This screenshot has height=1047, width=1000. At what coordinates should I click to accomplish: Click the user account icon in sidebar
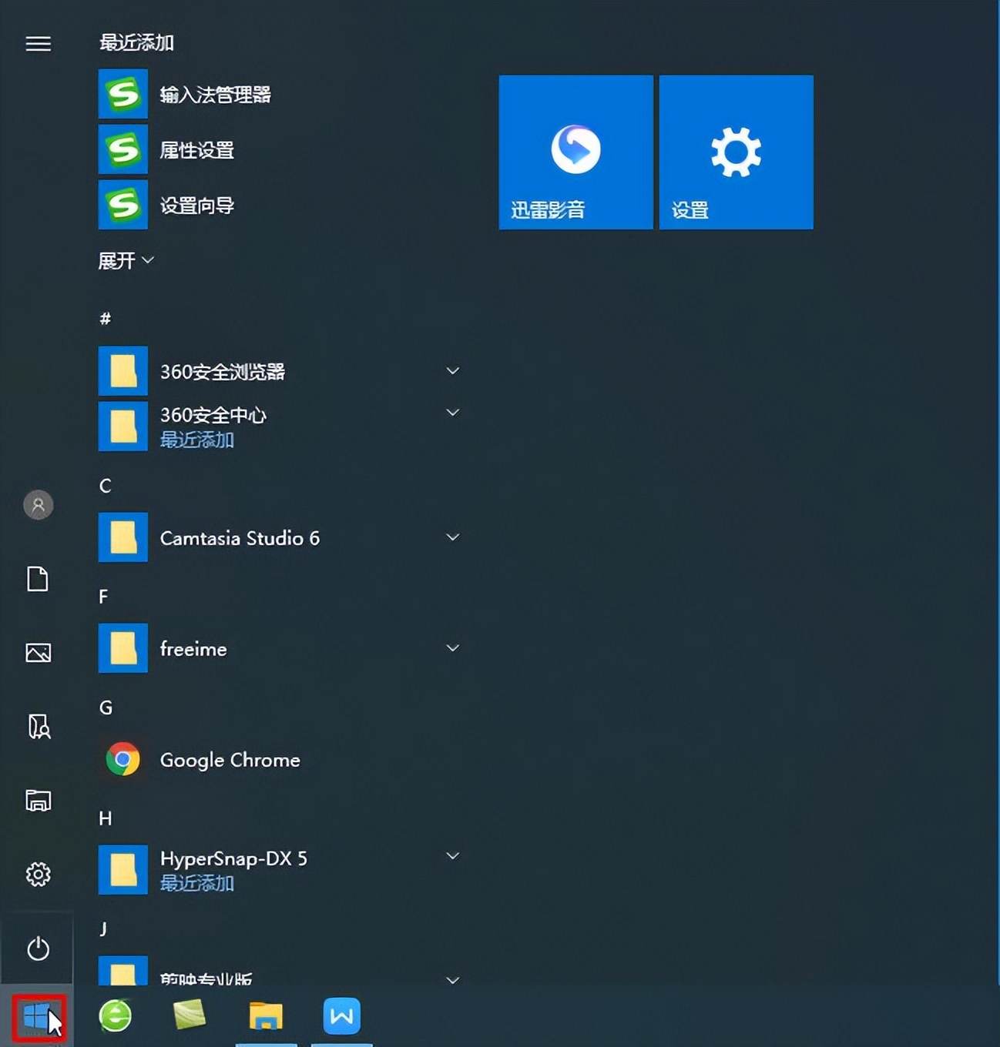[x=38, y=505]
